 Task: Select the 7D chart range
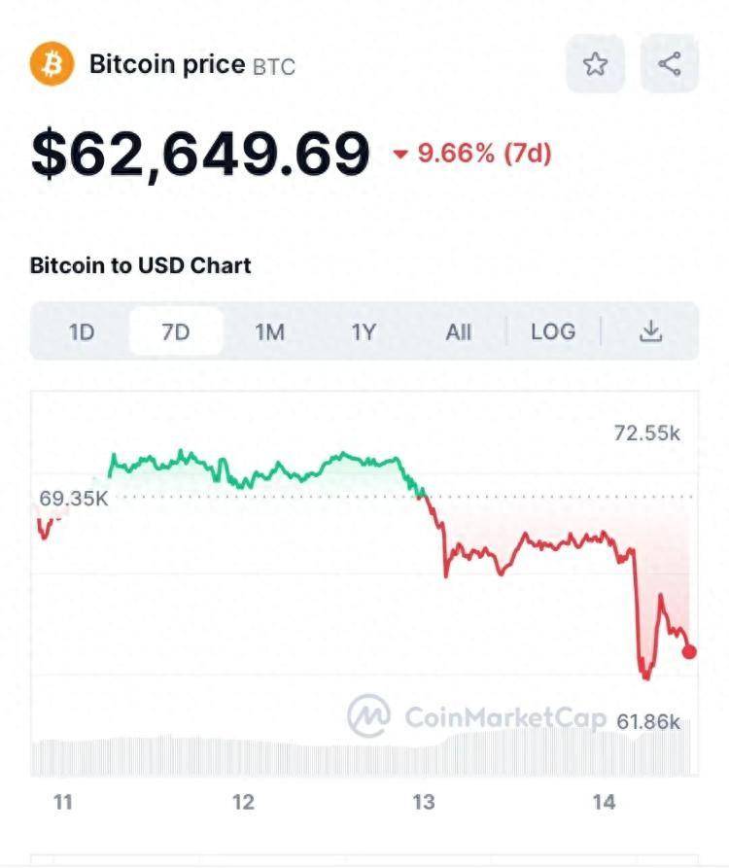pos(176,332)
